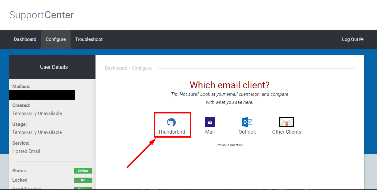Toggle the No badge beside Locked
The image size is (377, 190).
click(x=83, y=180)
